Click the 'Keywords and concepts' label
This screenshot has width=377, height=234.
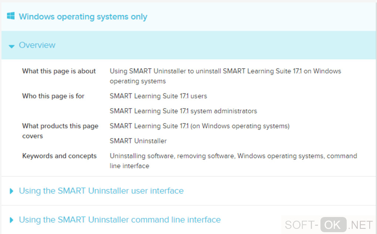click(x=60, y=156)
